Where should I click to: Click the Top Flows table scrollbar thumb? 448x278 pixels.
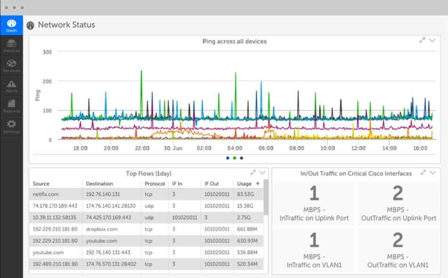pos(266,197)
